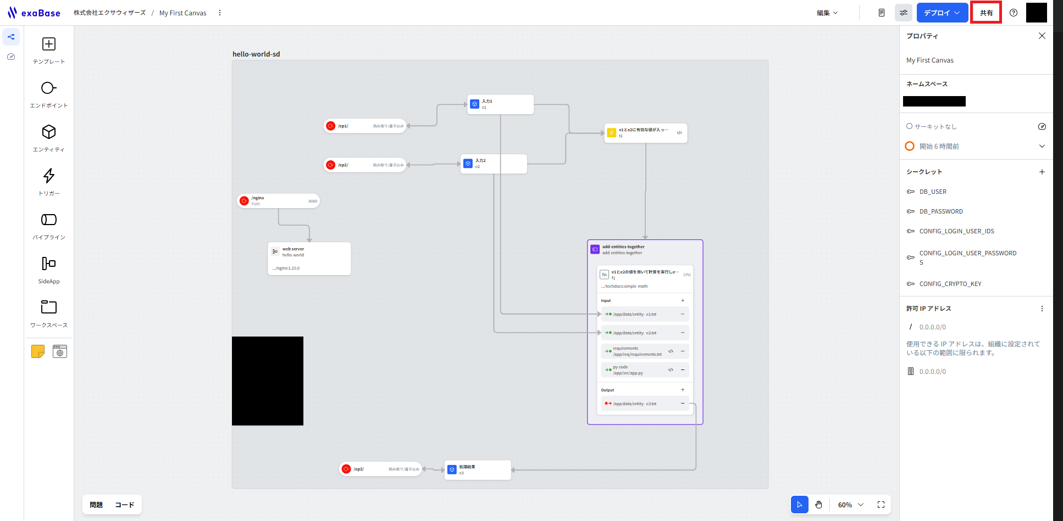The width and height of the screenshot is (1063, 521).
Task: Open code editor for requirements input
Action: (671, 351)
